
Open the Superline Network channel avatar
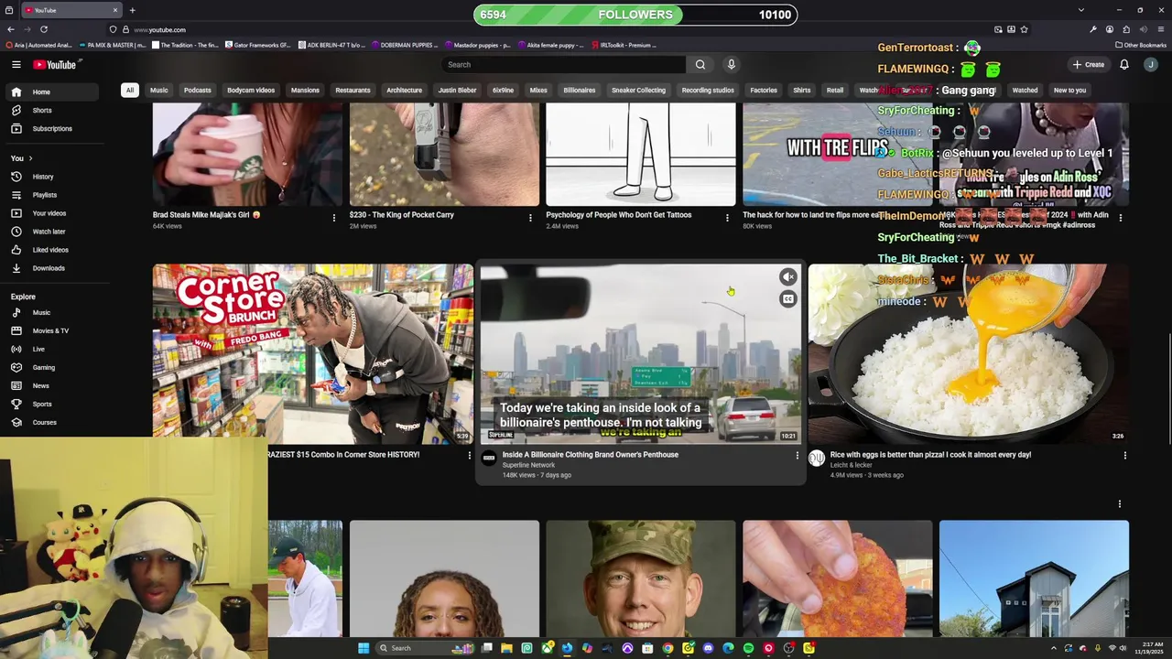coord(489,458)
